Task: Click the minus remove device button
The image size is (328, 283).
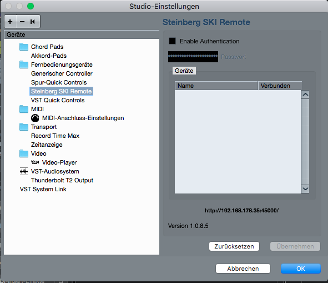Action: (x=22, y=22)
